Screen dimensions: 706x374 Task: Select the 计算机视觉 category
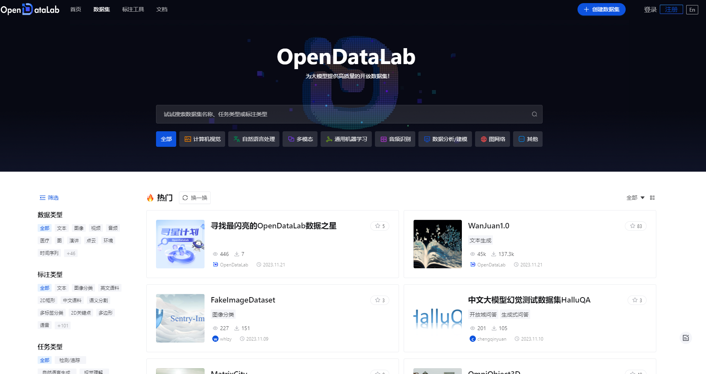(202, 139)
